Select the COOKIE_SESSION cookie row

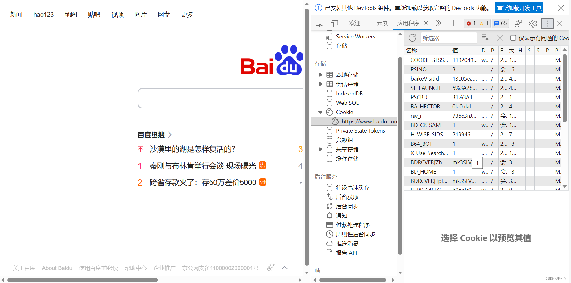click(483, 60)
